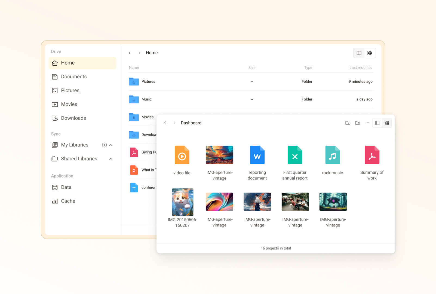Open the reporting document Word file
Image resolution: width=436 pixels, height=294 pixels.
click(x=257, y=155)
